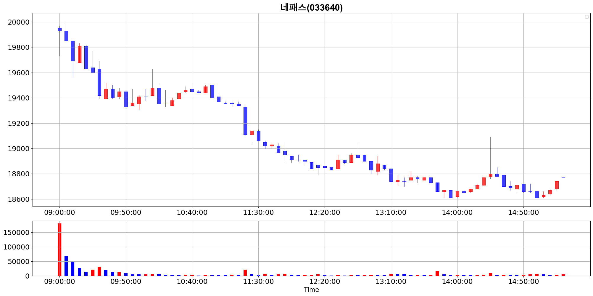The height and width of the screenshot is (296, 593).
Task: Click the 150000 volume axis label
Action: point(17,233)
